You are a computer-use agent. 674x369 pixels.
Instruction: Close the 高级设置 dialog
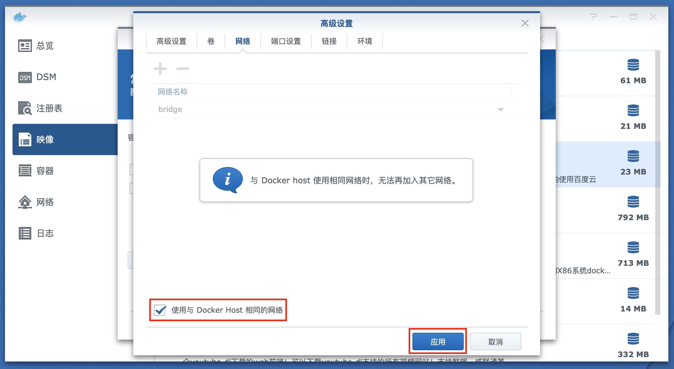click(525, 23)
